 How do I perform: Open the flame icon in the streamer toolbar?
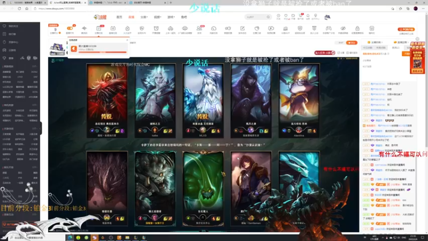pyautogui.click(x=127, y=28)
